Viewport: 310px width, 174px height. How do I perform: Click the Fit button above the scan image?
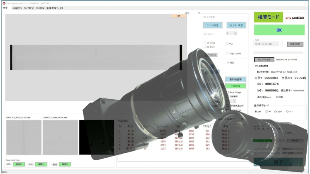[x=179, y=16]
